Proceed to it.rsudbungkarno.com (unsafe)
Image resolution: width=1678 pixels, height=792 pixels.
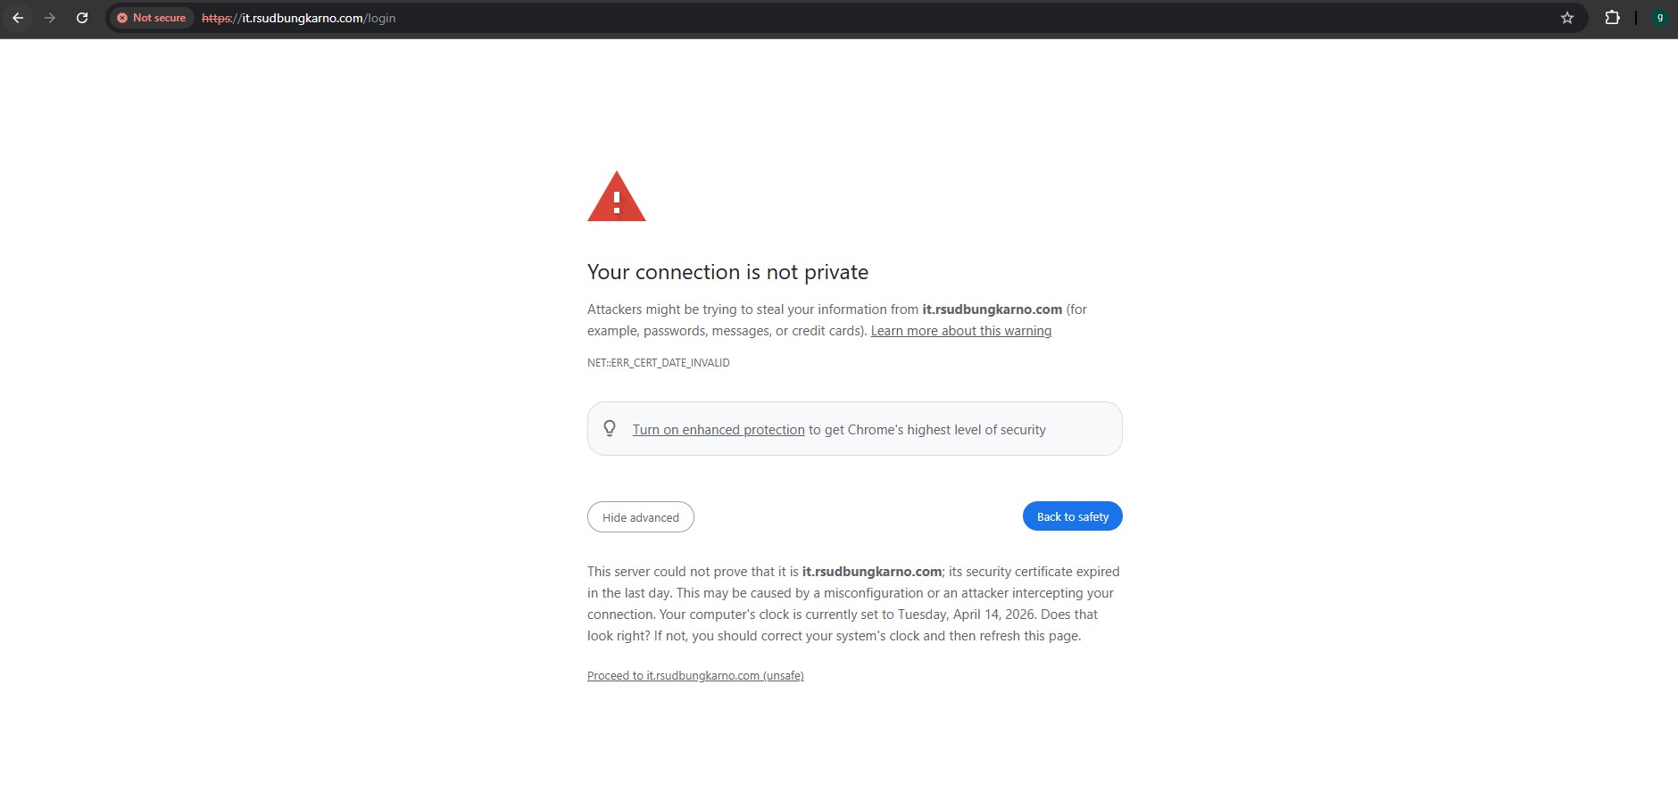point(695,676)
